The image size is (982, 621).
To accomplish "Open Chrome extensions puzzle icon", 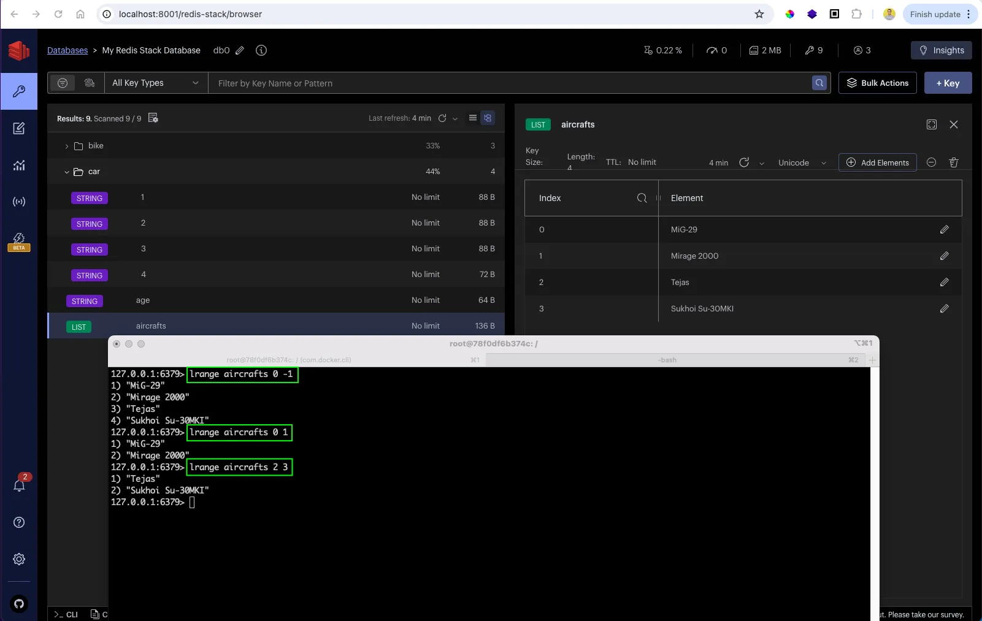I will pos(857,14).
